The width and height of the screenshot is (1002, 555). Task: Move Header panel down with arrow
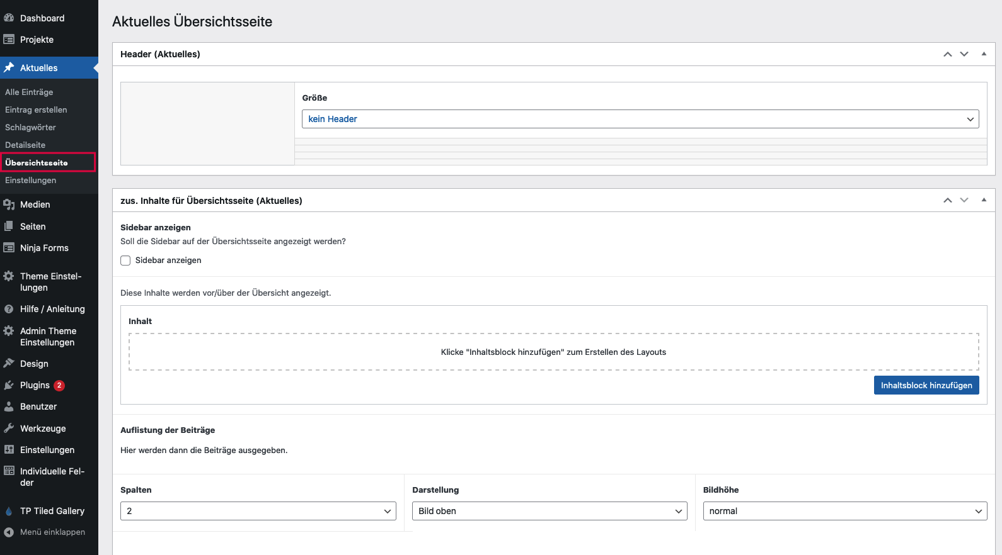point(964,54)
